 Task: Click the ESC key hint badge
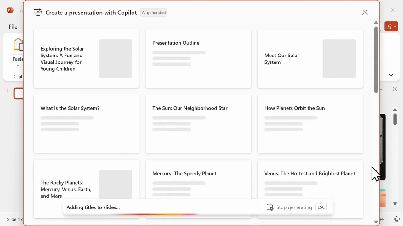321,207
